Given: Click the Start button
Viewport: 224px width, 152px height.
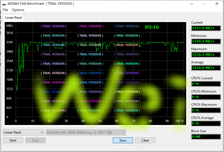Looking at the screenshot, I should coord(13,140).
